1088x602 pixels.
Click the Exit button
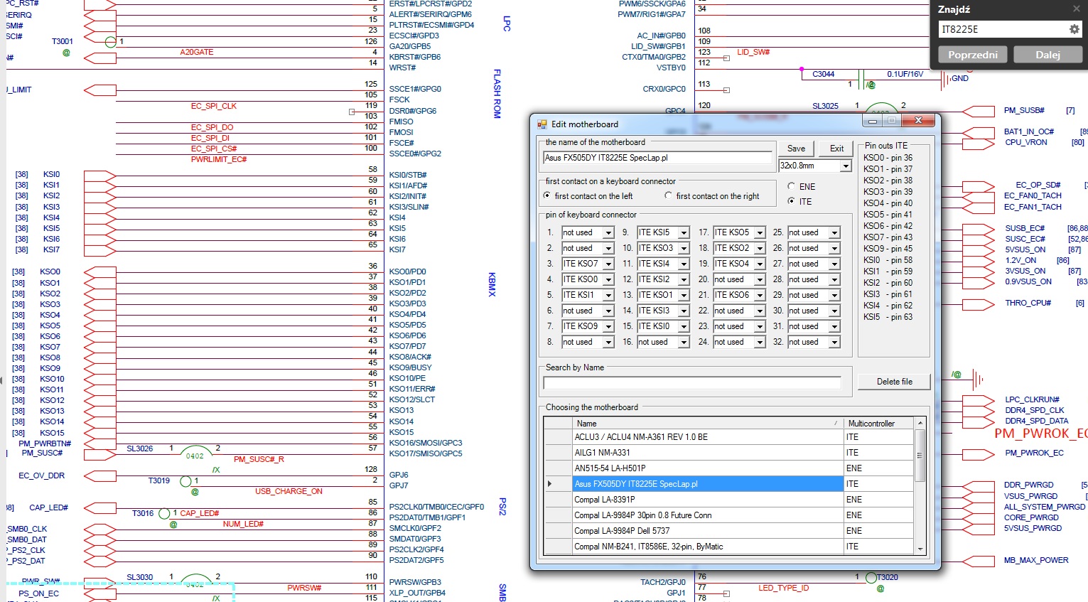(836, 149)
